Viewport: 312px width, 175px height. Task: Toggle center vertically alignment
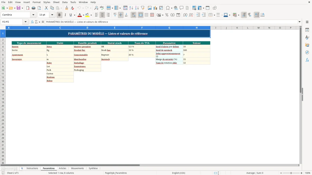(121, 15)
